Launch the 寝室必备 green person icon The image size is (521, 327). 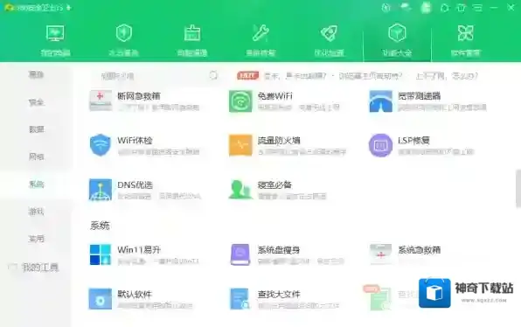(240, 189)
